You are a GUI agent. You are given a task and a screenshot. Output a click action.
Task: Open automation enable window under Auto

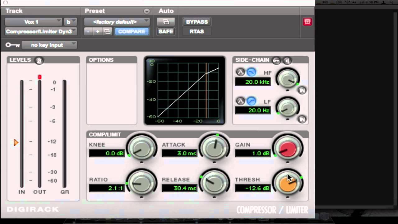coord(166,22)
